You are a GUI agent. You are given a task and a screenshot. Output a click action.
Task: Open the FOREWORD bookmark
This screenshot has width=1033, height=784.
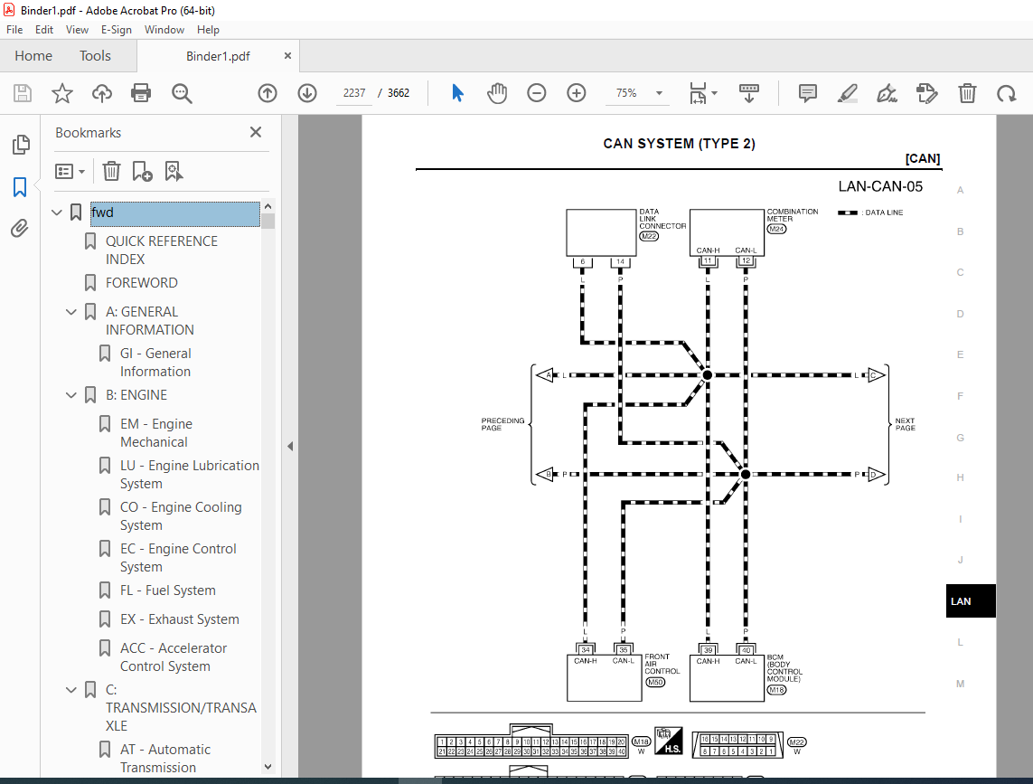(142, 283)
